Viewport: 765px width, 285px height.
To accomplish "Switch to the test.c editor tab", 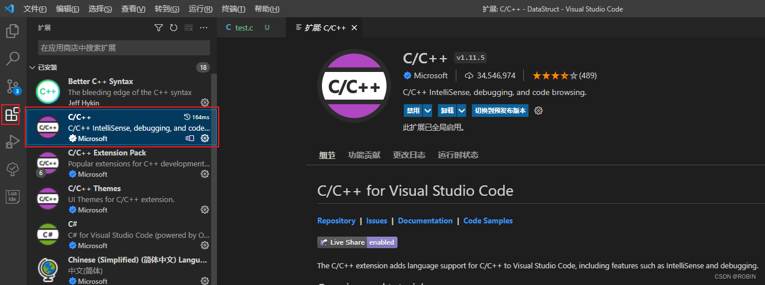I will coord(251,28).
